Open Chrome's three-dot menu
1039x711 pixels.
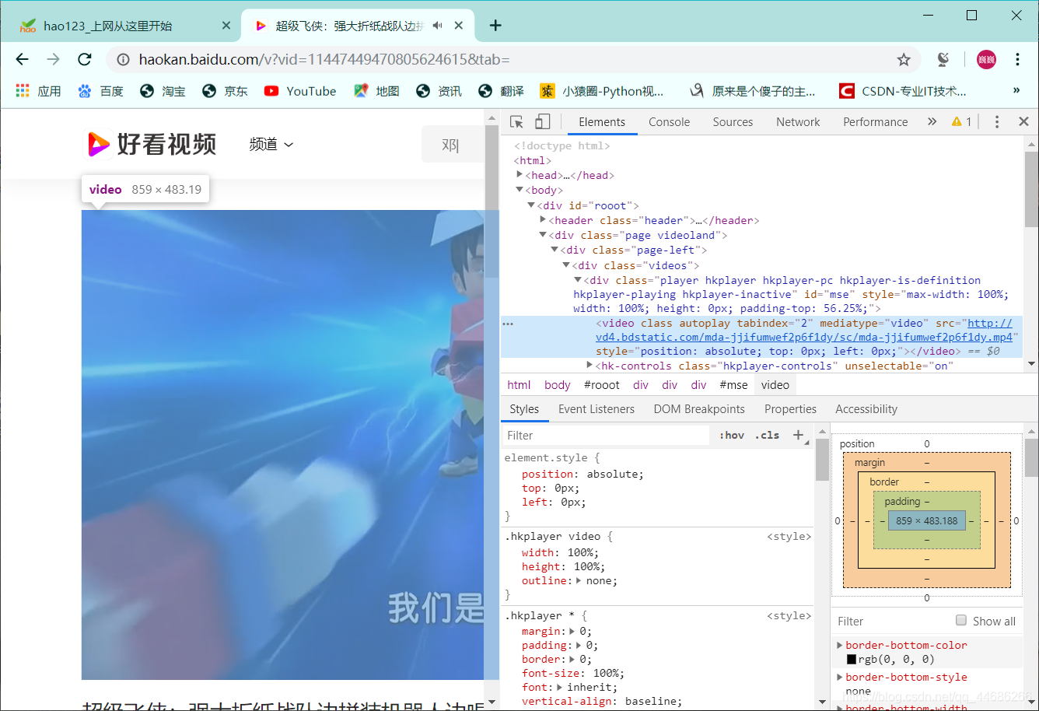click(x=1017, y=59)
